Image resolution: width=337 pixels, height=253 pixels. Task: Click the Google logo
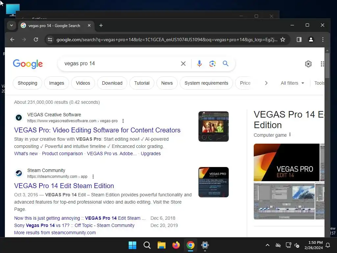click(28, 64)
